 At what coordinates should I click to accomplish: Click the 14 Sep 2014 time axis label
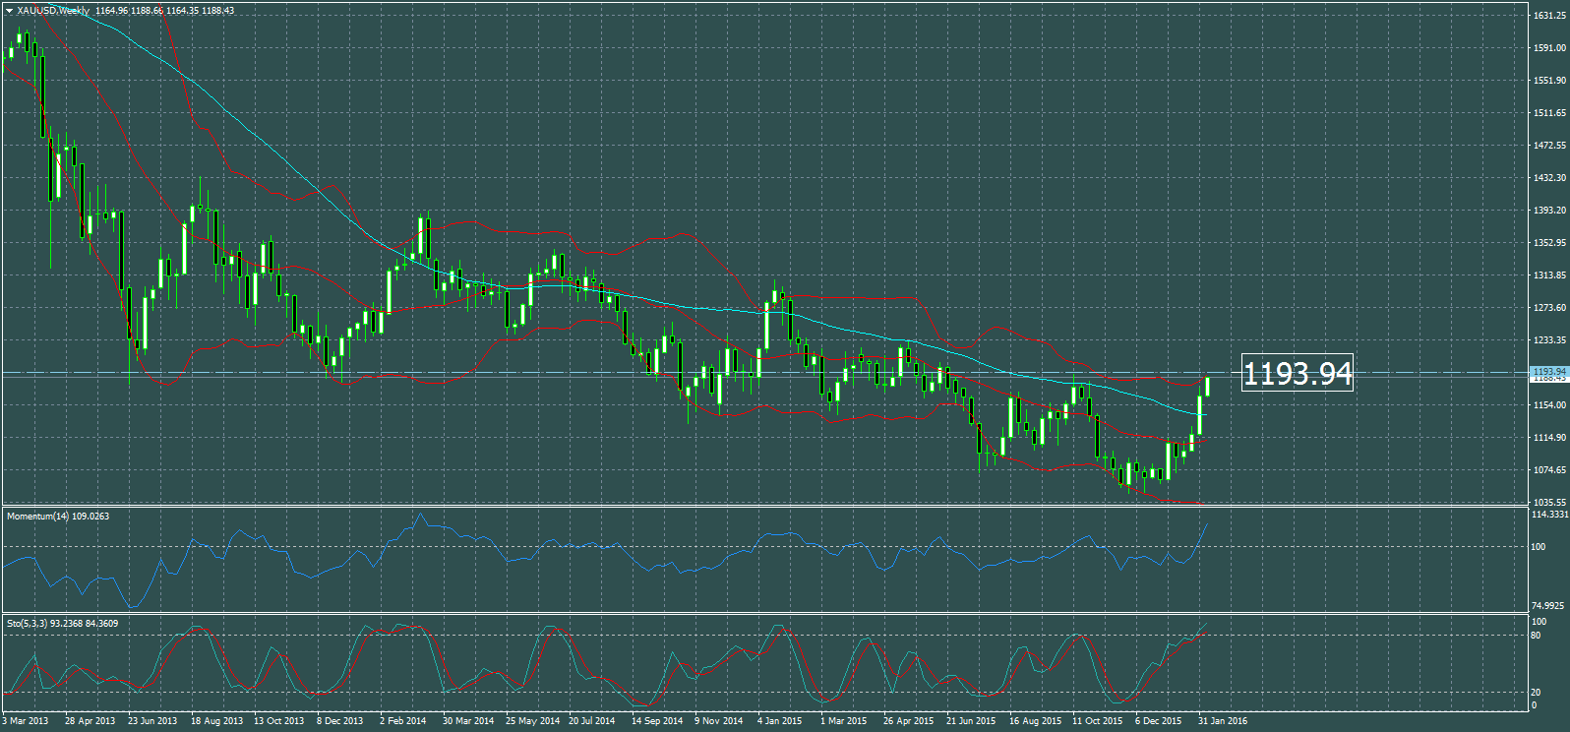(x=656, y=721)
